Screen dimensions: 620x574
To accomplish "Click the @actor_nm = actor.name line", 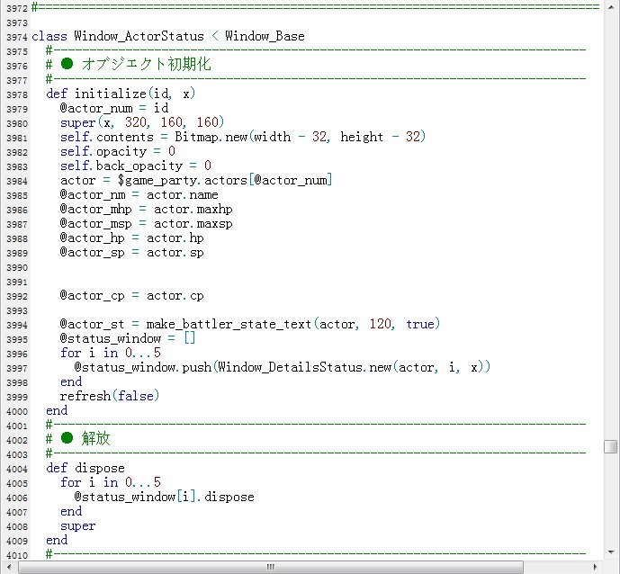I will coord(139,194).
